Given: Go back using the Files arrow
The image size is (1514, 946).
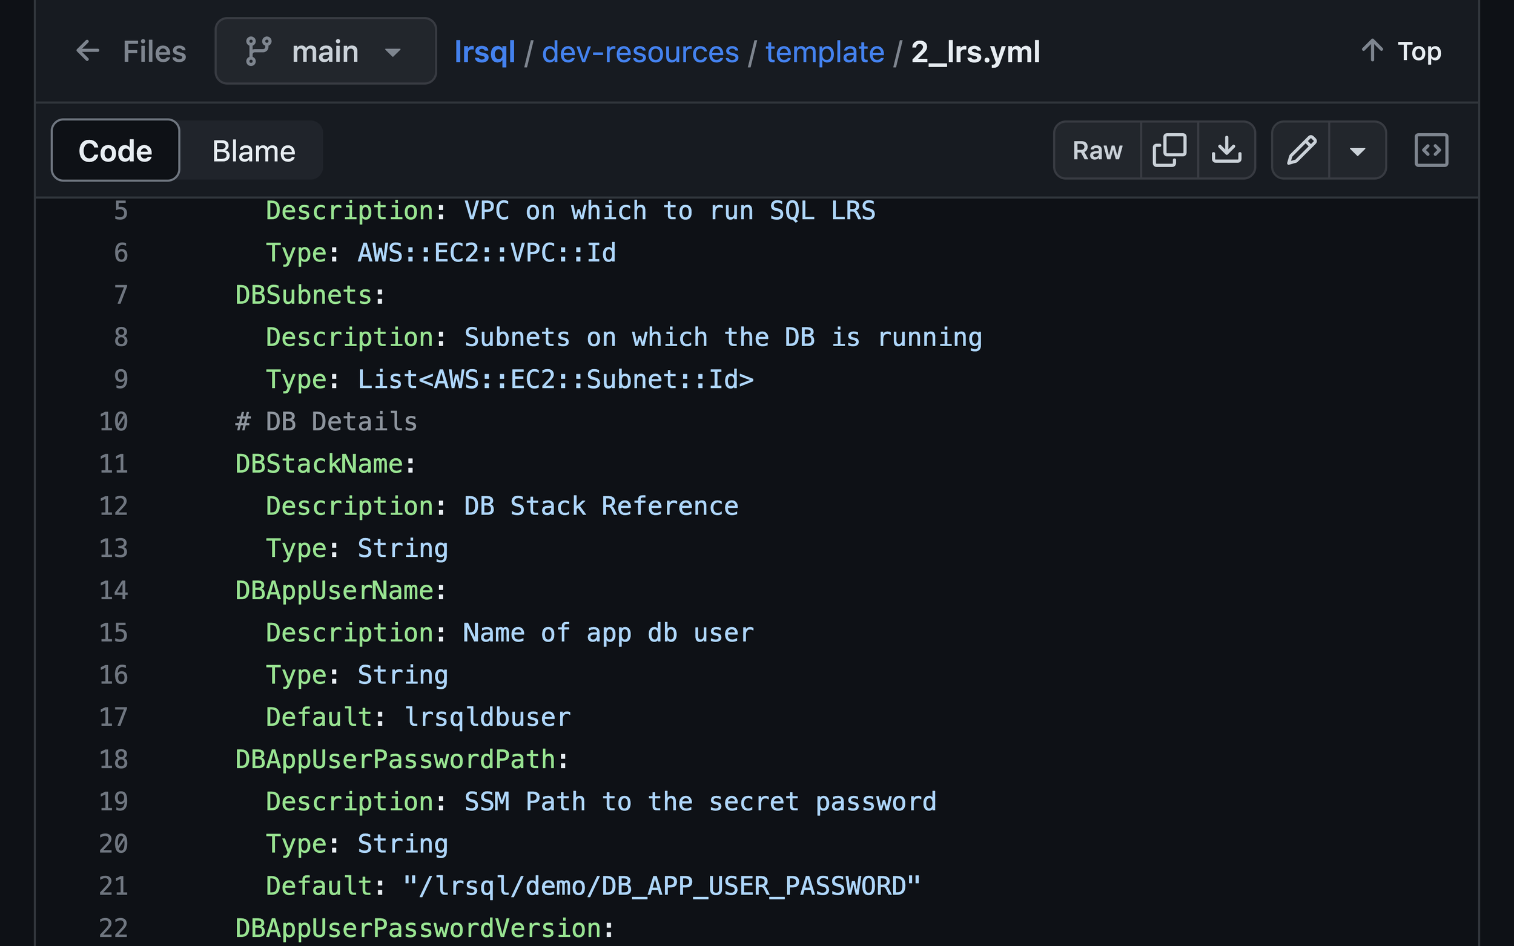Looking at the screenshot, I should point(88,51).
